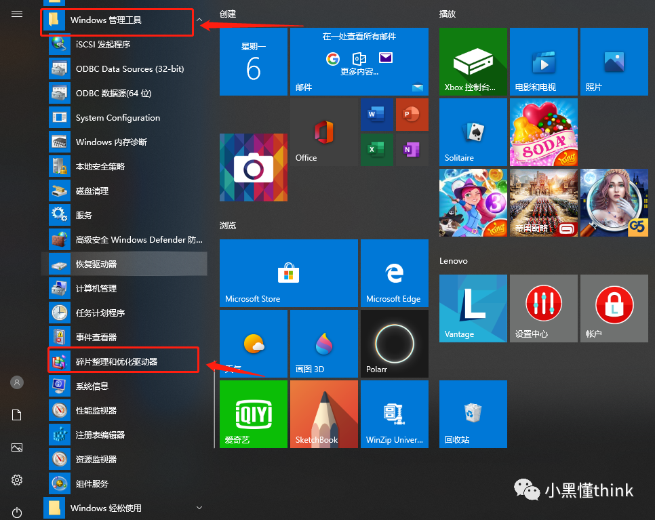
Task: Click the Lenovo group heading
Action: click(x=453, y=260)
